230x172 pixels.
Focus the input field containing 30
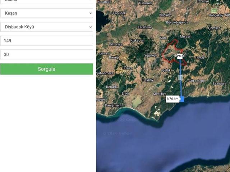(47, 54)
